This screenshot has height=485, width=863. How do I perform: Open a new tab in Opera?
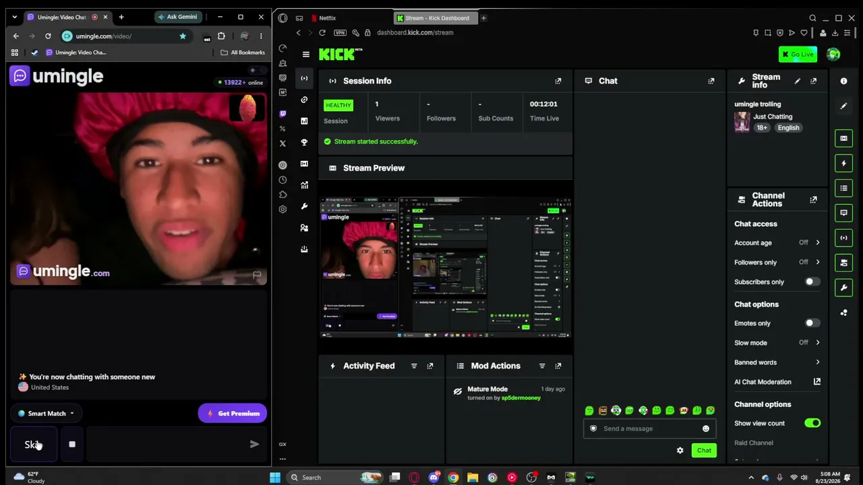click(483, 18)
